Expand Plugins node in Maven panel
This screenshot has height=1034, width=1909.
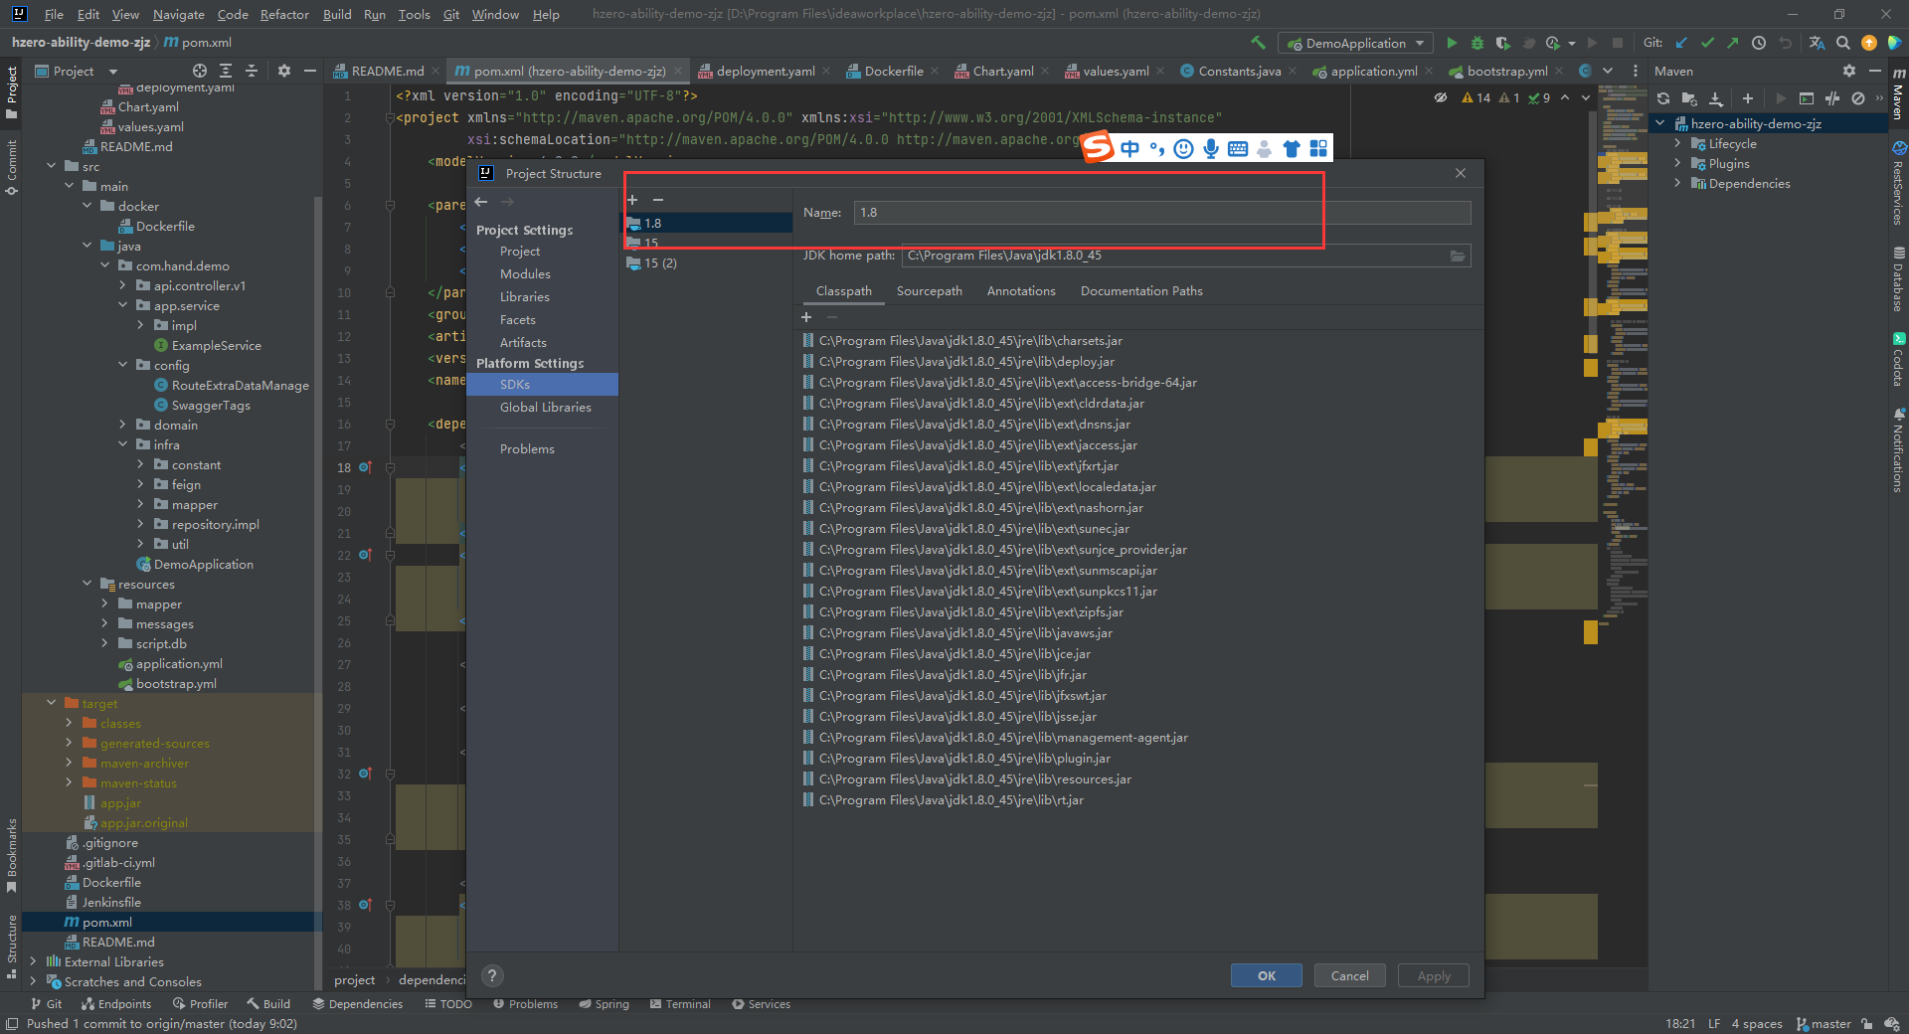click(x=1677, y=164)
